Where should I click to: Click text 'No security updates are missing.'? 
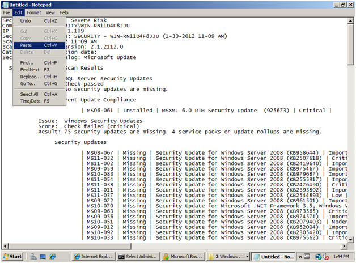[116, 89]
